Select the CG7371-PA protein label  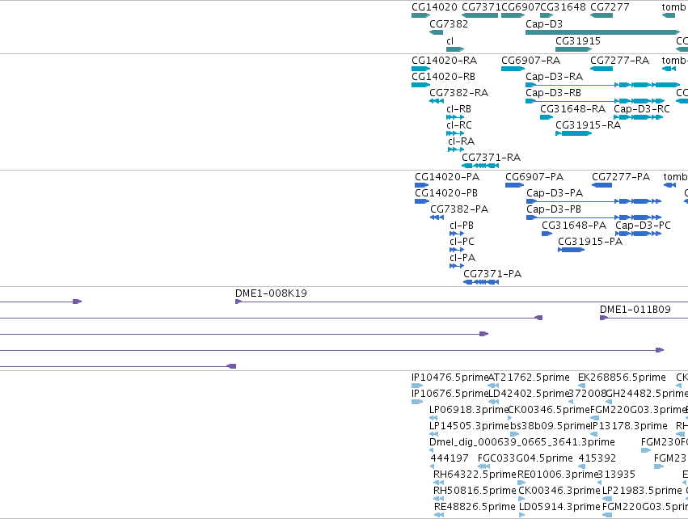point(492,274)
